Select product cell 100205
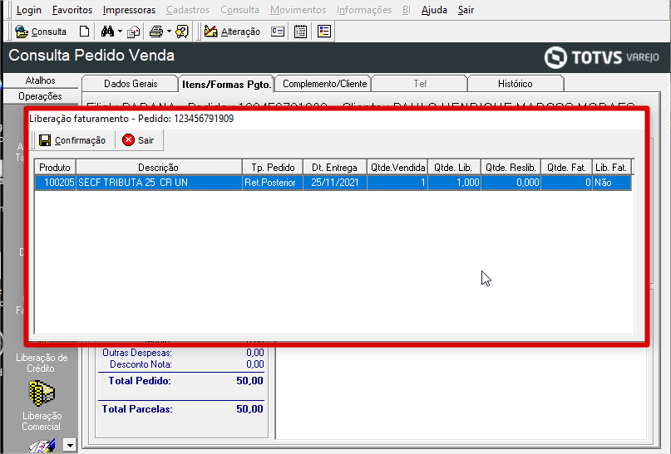Screen dimensions: 671x454 point(56,183)
